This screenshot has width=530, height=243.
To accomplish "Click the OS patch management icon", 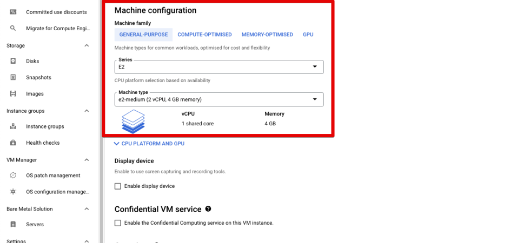I will (13, 175).
